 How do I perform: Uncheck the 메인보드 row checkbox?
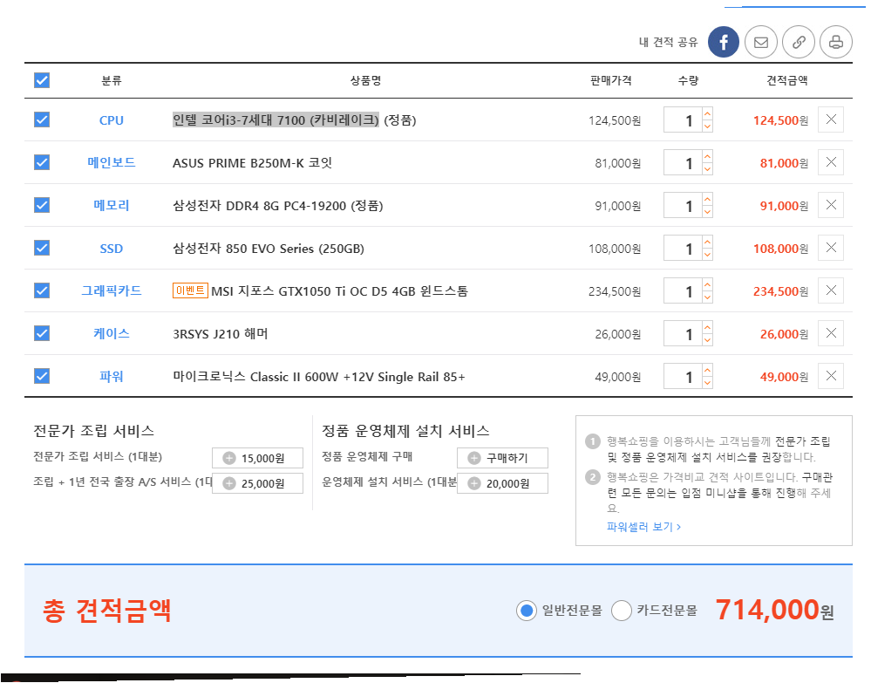click(x=42, y=162)
